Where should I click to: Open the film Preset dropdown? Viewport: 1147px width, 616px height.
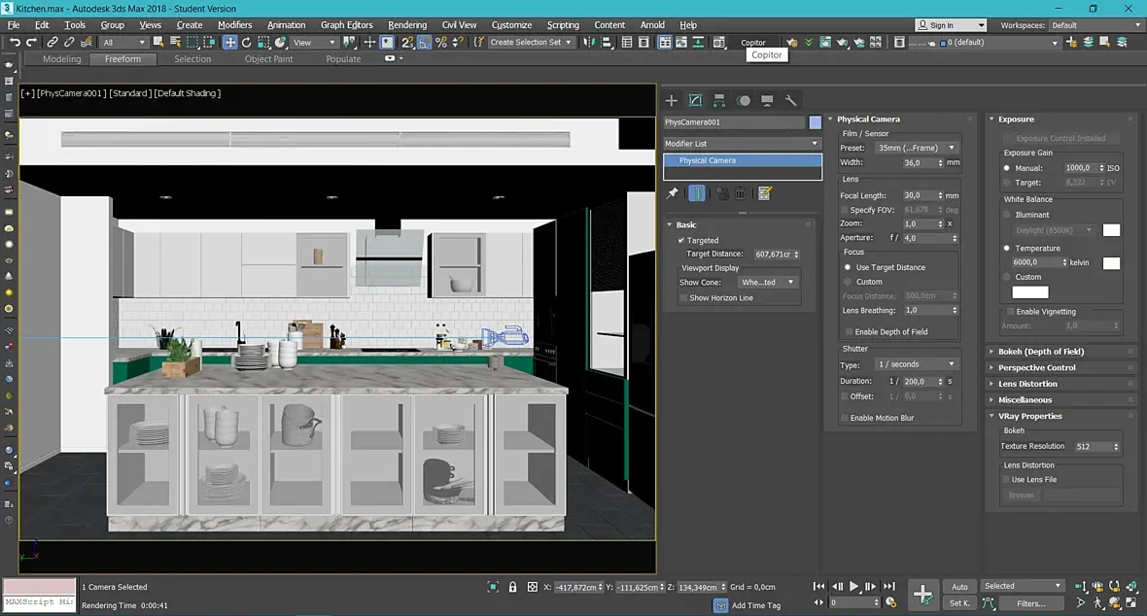(x=917, y=148)
